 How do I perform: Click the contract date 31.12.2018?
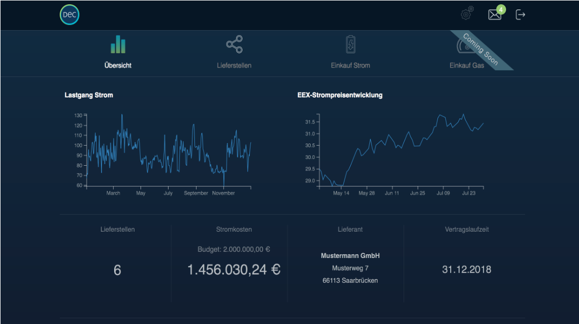(x=467, y=270)
